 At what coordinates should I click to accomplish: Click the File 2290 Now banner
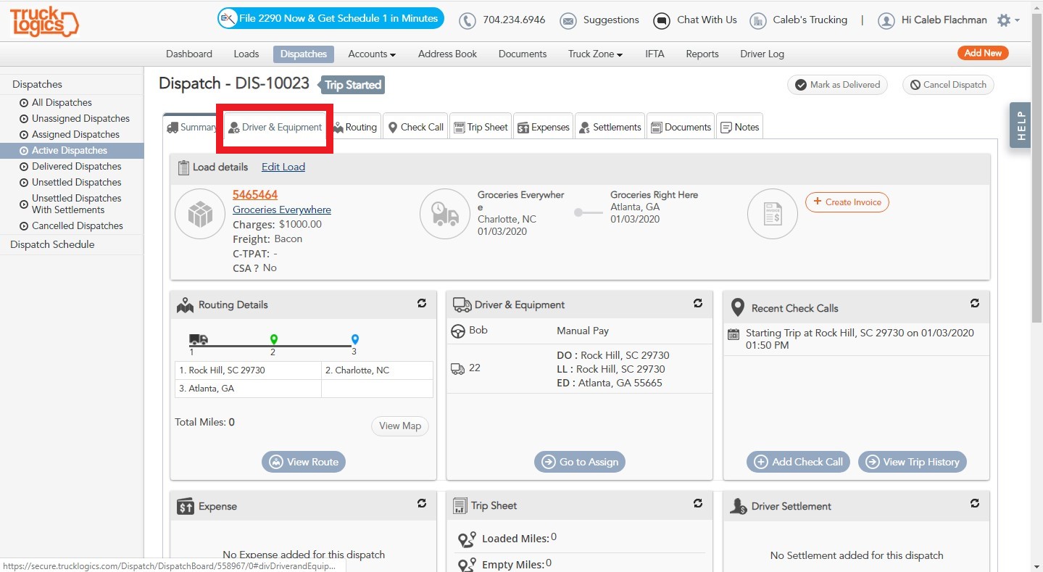[331, 19]
